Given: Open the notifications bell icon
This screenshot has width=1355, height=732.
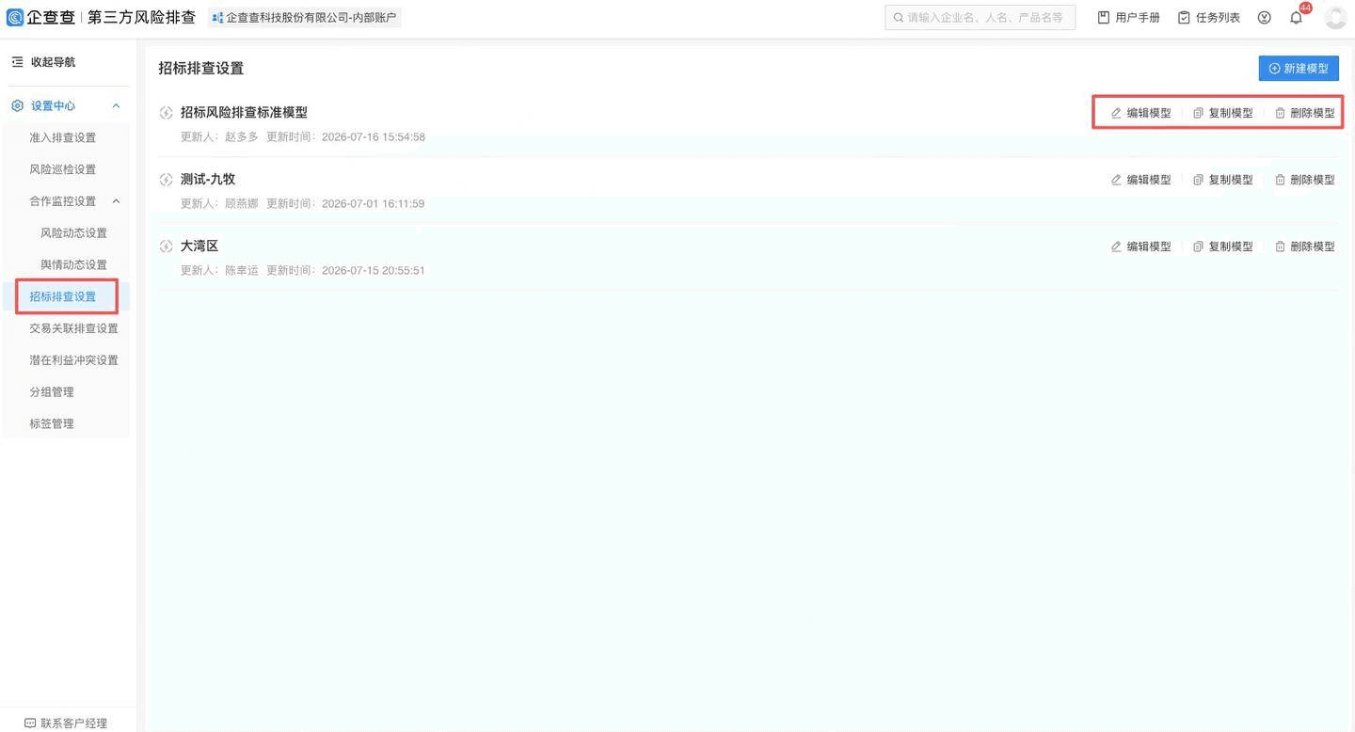Looking at the screenshot, I should [1297, 17].
